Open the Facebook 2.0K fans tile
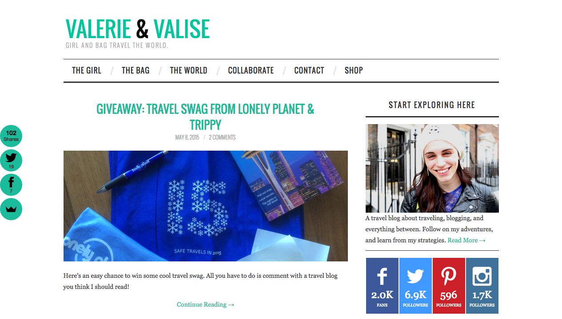The width and height of the screenshot is (562, 319). (382, 286)
